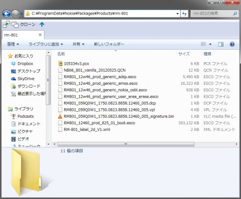Image resolution: width=241 pixels, height=199 pixels.
Task: Click the change view icon
Action: 203,44
